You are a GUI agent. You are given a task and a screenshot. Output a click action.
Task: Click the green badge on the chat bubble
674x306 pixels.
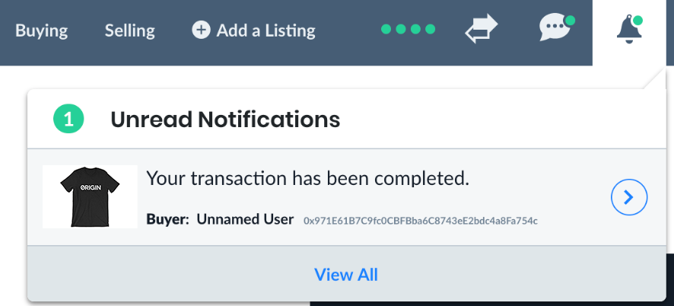(570, 21)
